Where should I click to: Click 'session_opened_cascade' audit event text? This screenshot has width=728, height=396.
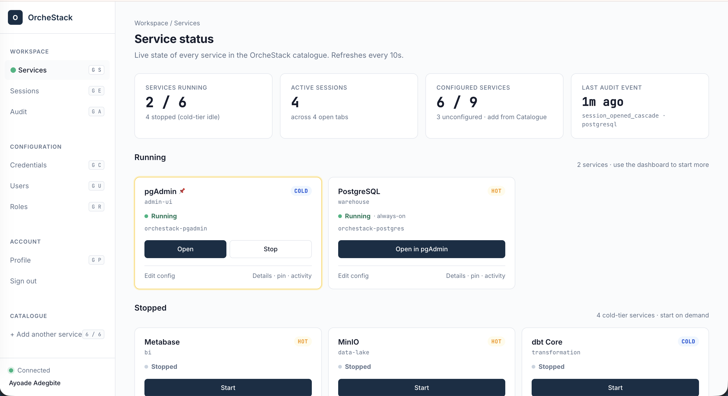tap(620, 115)
